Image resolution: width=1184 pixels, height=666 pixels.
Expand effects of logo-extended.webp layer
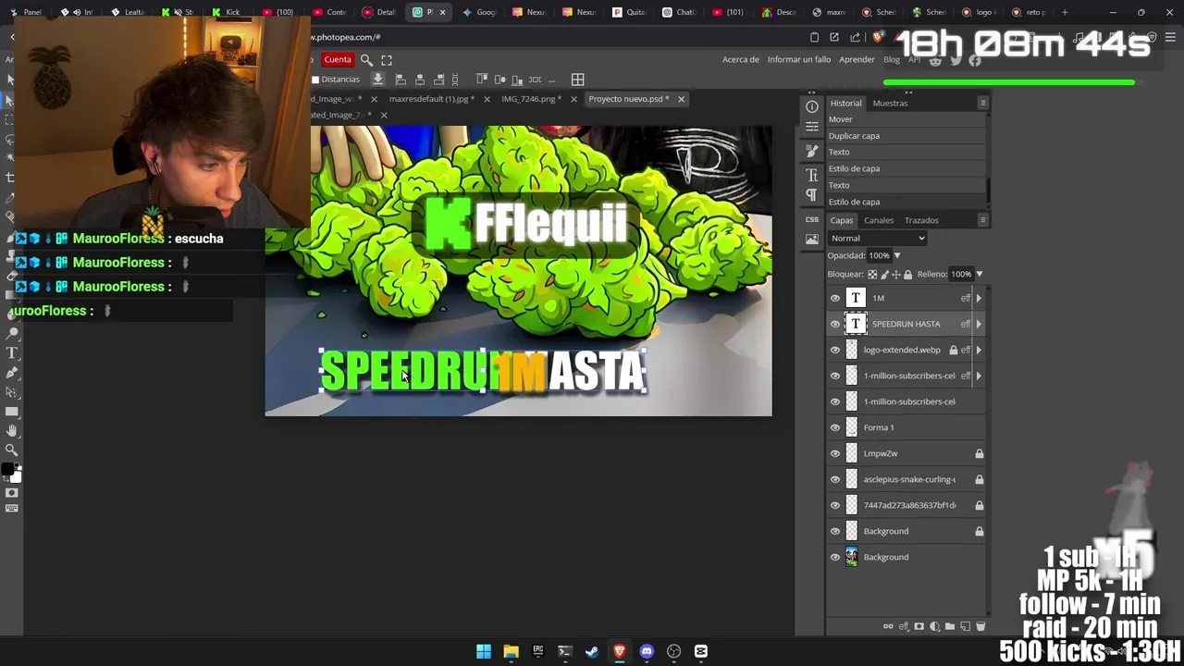979,350
